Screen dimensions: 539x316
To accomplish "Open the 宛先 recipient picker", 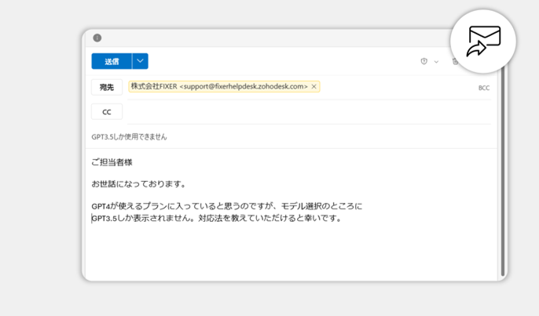I will (107, 87).
